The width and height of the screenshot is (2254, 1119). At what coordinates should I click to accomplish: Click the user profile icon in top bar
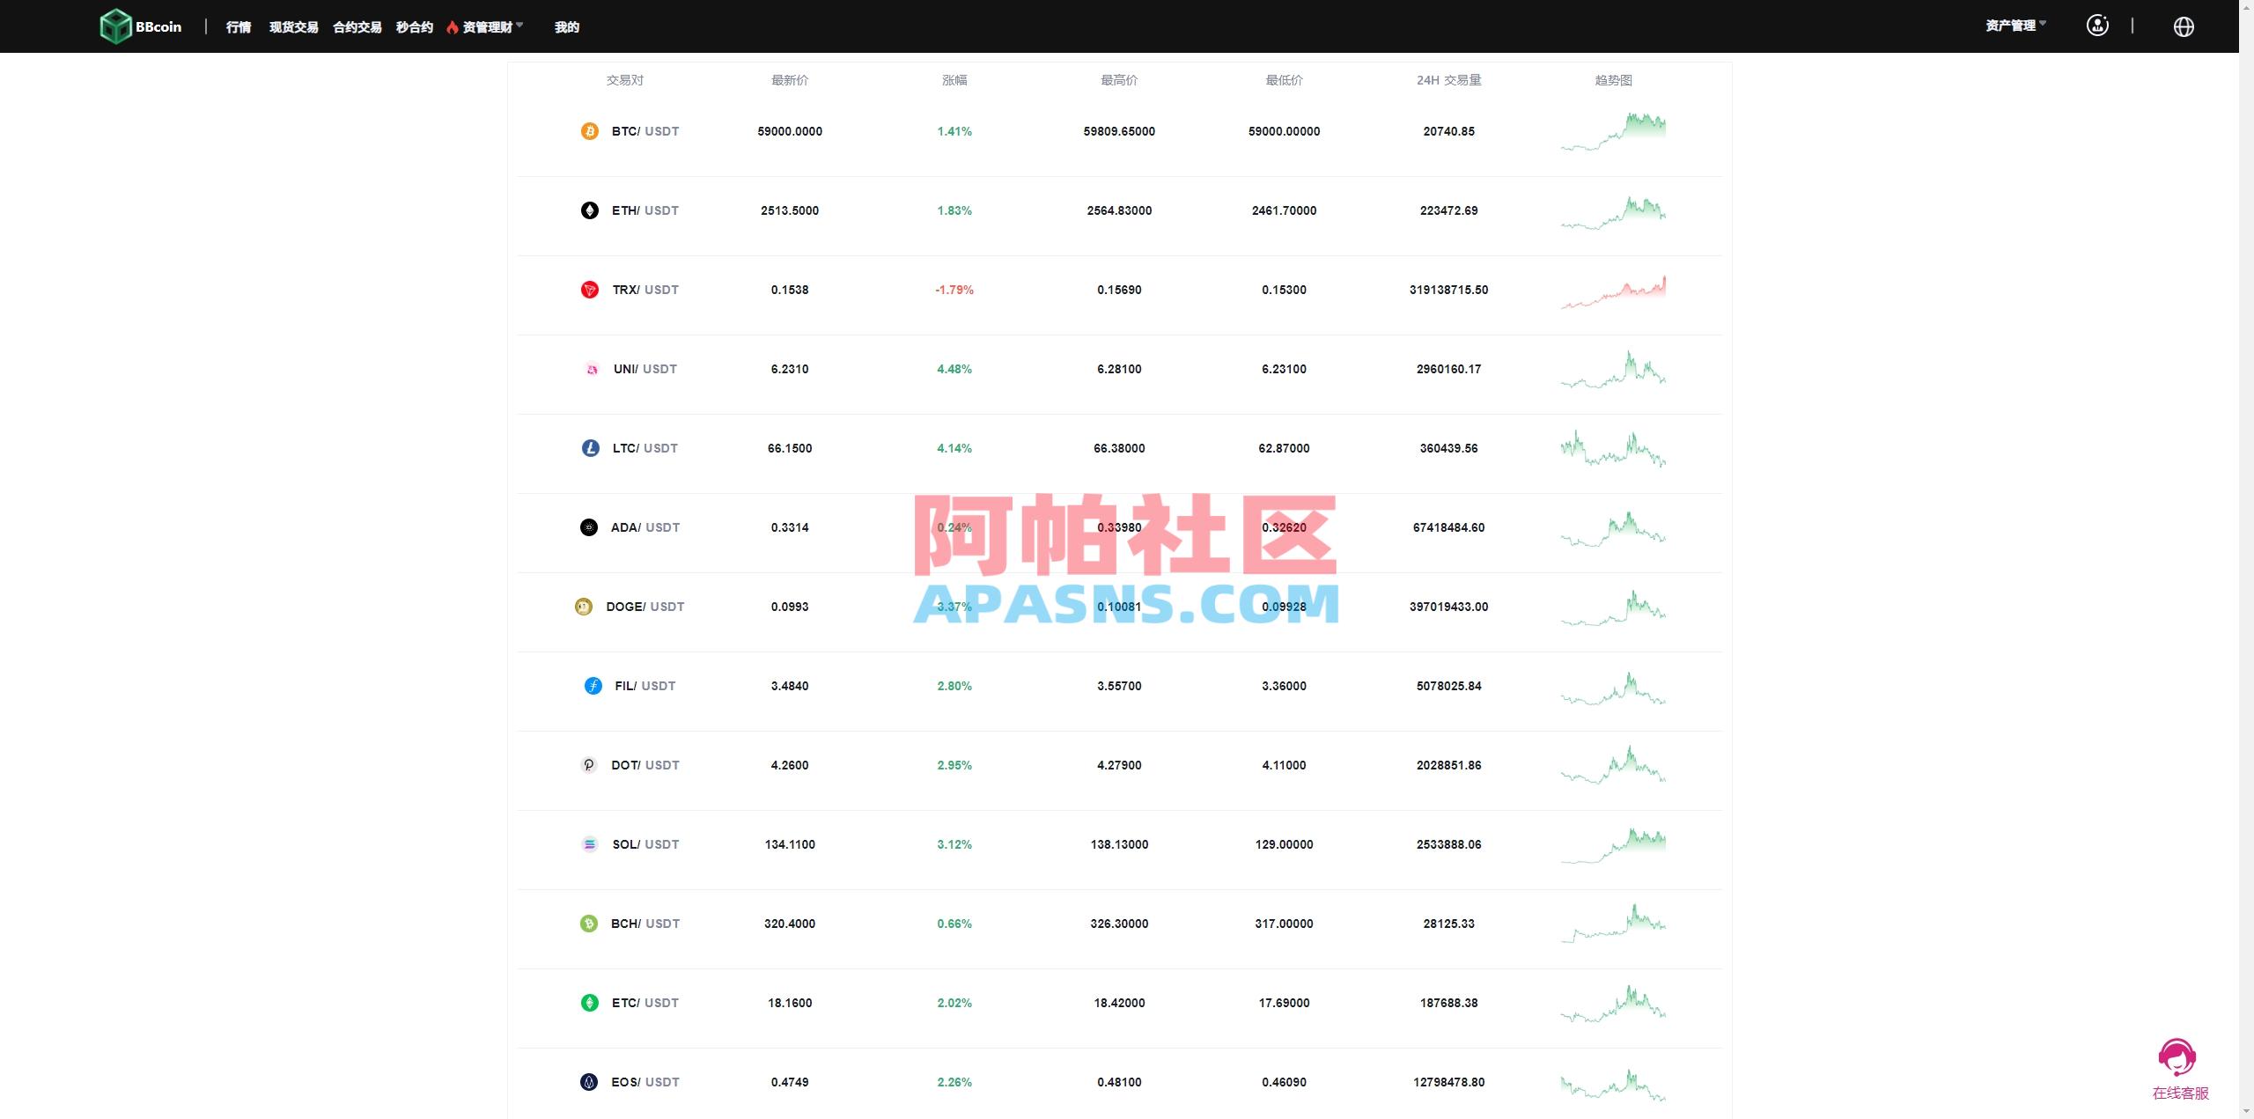click(2097, 26)
